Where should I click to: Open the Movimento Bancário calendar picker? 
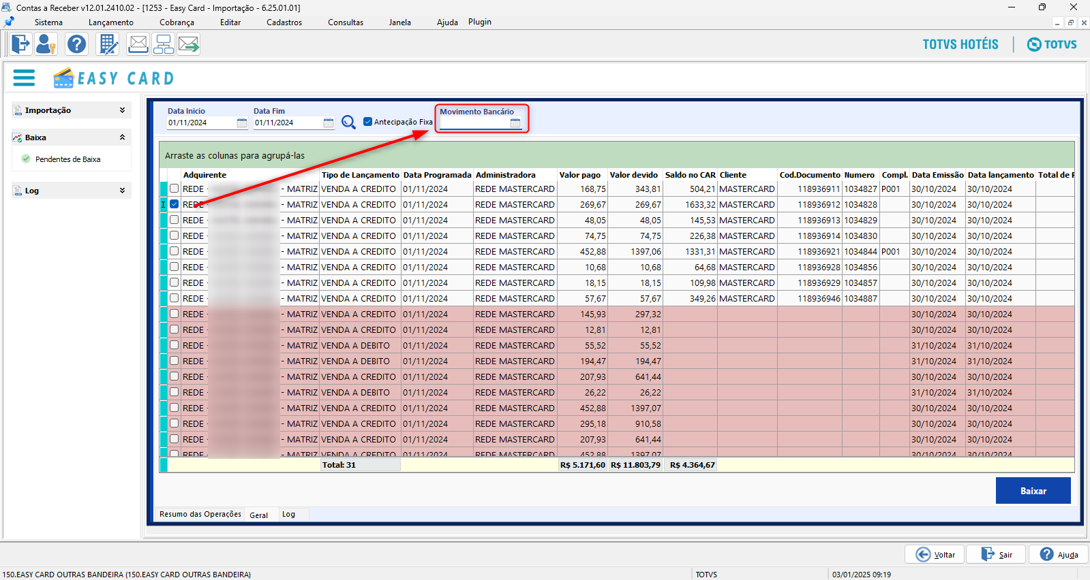point(515,123)
